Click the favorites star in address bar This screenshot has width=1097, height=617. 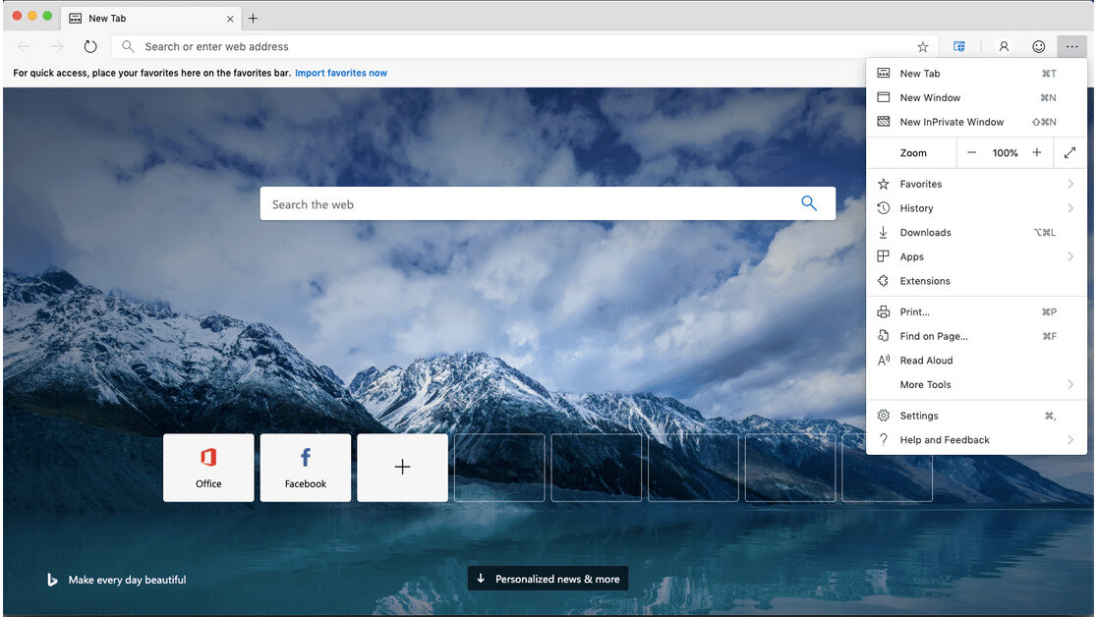922,46
